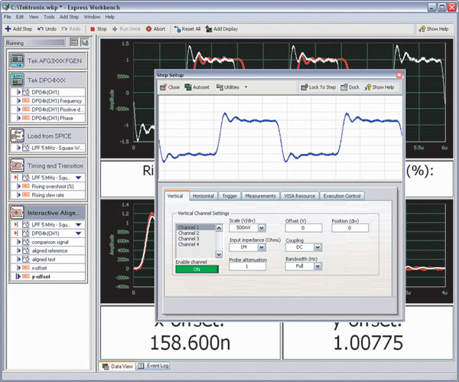The height and width of the screenshot is (382, 459).
Task: Switch to the Vertical tab
Action: pyautogui.click(x=175, y=196)
